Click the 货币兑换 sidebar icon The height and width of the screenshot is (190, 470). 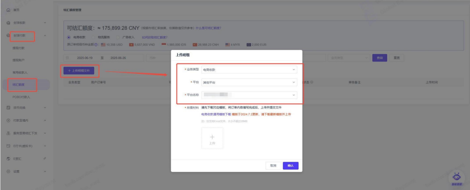8,108
